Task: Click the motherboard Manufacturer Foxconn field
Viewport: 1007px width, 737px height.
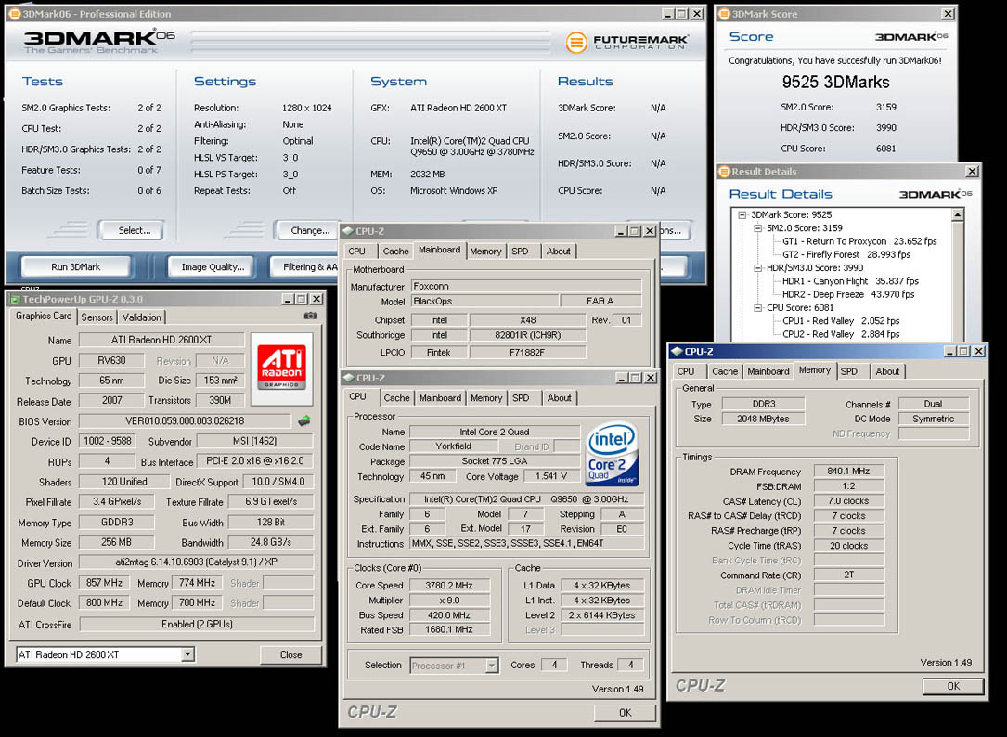Action: point(526,286)
